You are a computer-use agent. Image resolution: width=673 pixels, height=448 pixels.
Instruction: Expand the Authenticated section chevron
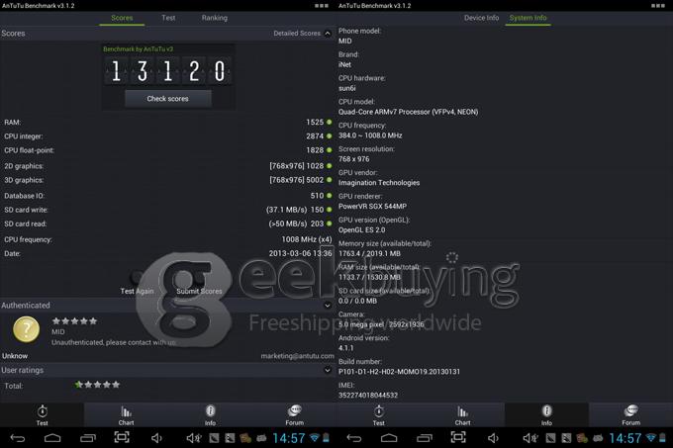328,306
